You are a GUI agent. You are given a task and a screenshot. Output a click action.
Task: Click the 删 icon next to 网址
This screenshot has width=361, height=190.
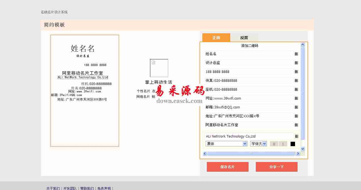[296, 98]
